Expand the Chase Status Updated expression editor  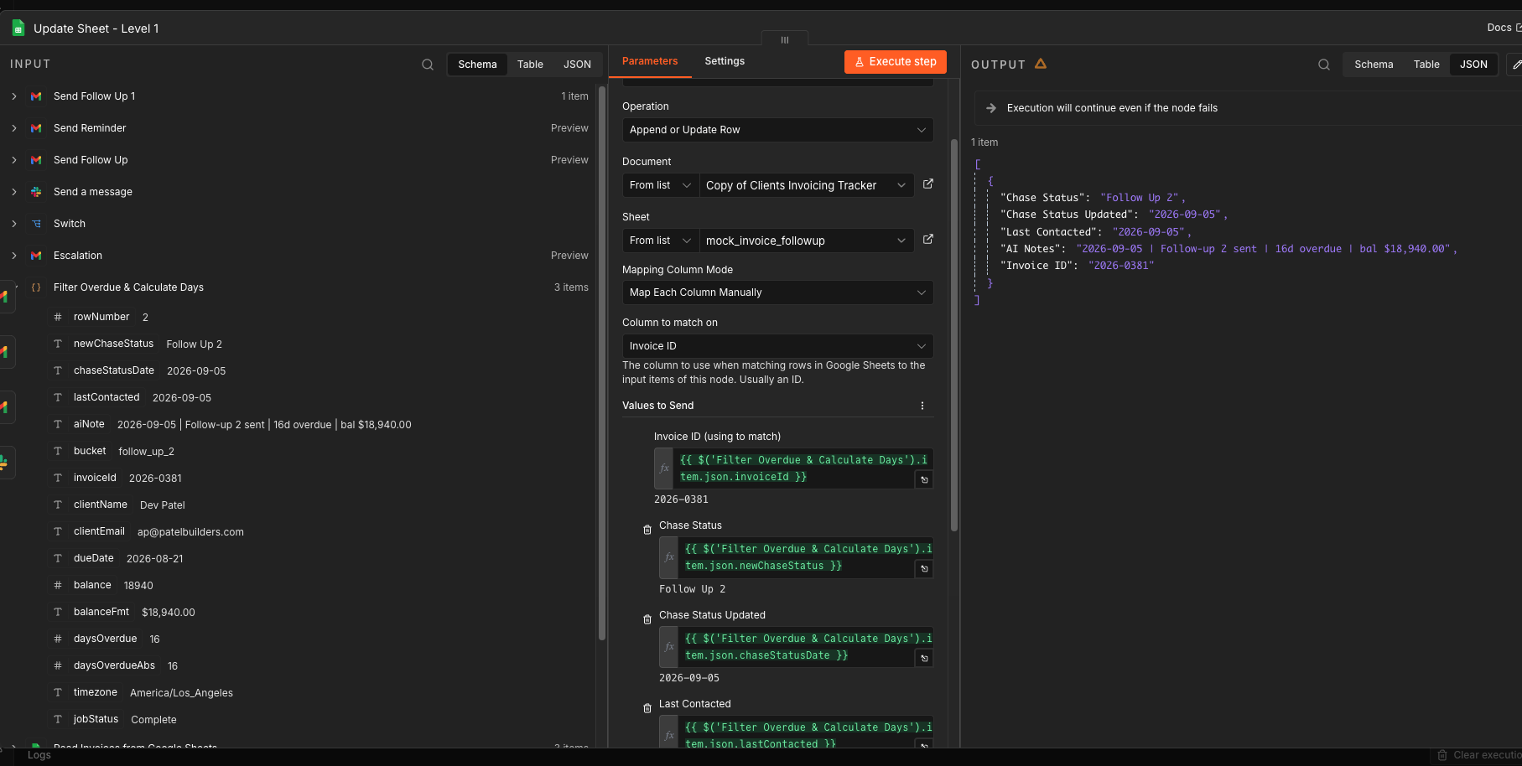click(x=924, y=659)
